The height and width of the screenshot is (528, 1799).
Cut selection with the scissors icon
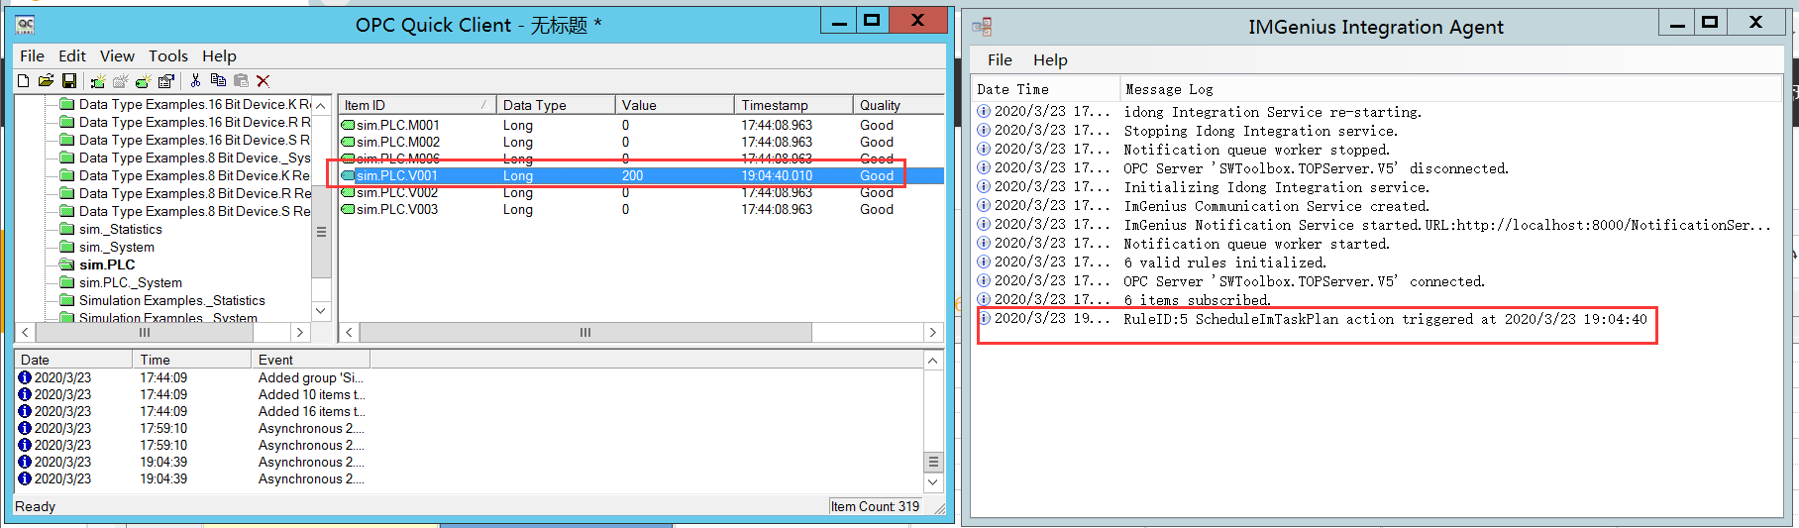[x=195, y=81]
